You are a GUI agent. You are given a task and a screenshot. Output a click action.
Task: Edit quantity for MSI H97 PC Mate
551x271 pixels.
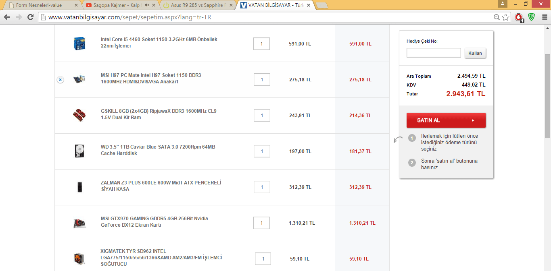coord(262,80)
